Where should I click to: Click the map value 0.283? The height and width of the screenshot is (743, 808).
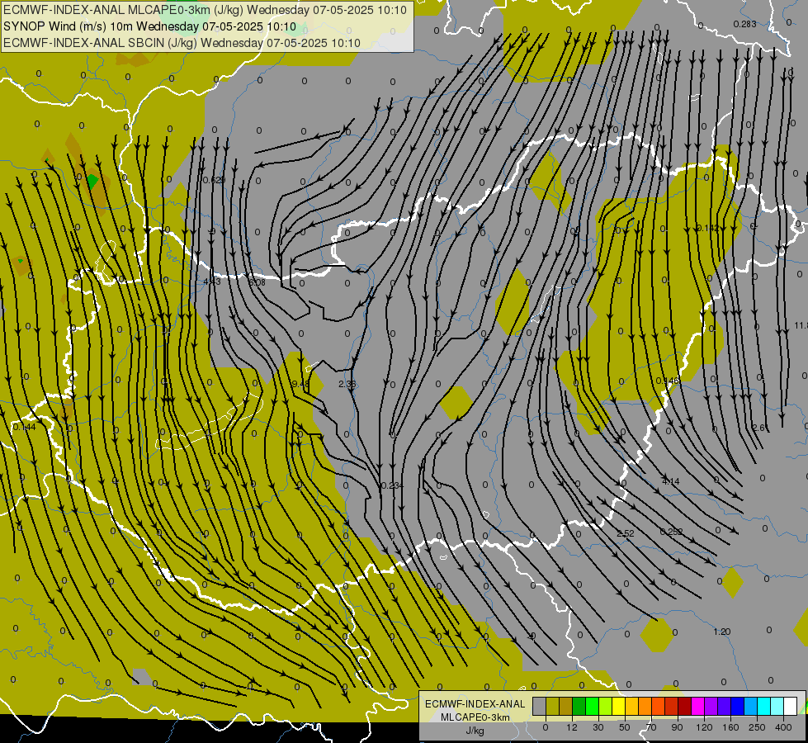tap(744, 24)
